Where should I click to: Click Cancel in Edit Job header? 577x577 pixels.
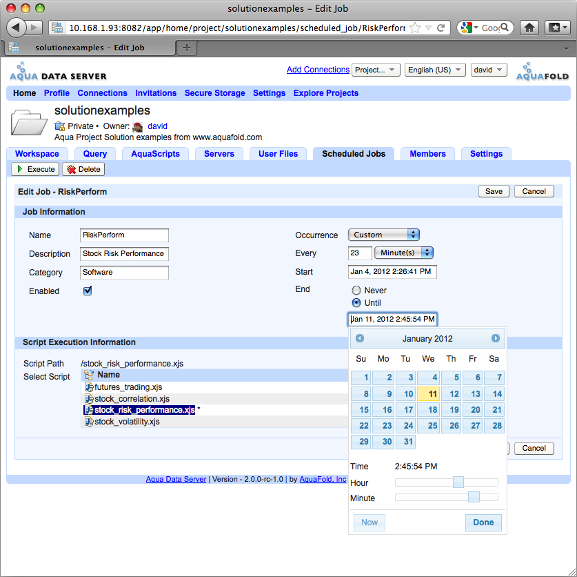(534, 191)
